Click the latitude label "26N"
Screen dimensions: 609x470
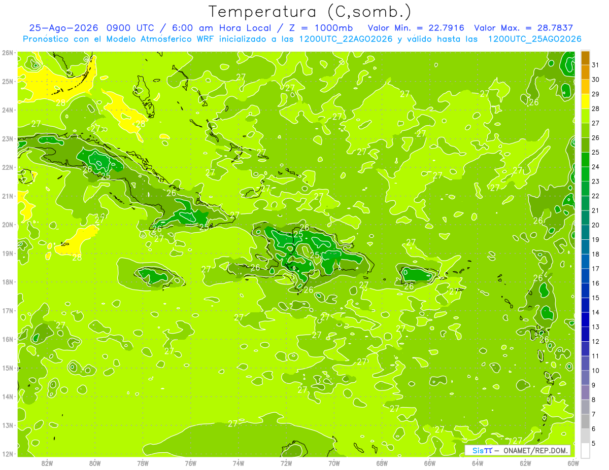8,53
